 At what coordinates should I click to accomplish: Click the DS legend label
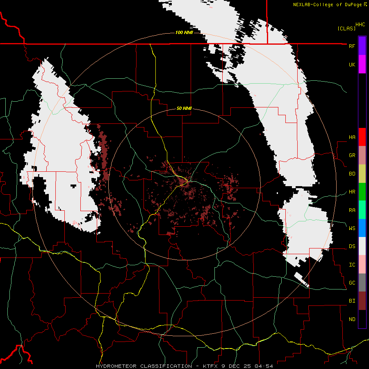point(352,246)
